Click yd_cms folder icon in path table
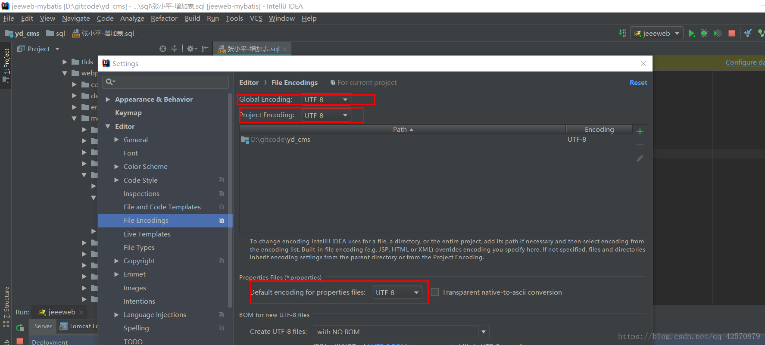The image size is (765, 345). pos(245,140)
